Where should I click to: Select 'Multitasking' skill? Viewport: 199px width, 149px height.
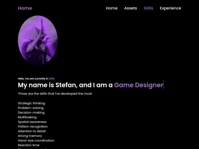[27, 117]
